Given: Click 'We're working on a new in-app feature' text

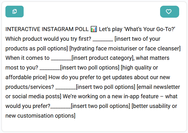Looking at the screenshot, I should pos(111,97).
